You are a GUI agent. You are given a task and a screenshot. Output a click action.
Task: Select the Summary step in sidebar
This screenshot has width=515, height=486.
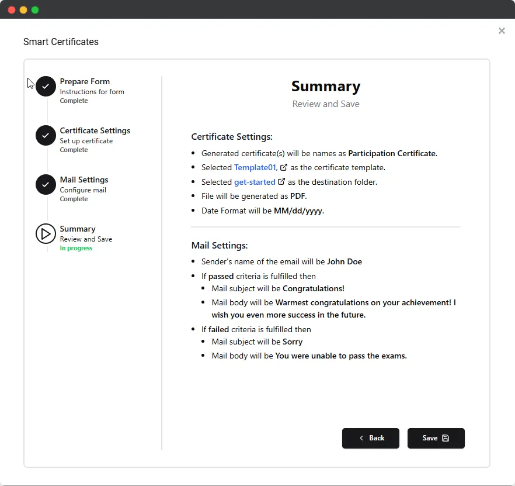coord(78,229)
